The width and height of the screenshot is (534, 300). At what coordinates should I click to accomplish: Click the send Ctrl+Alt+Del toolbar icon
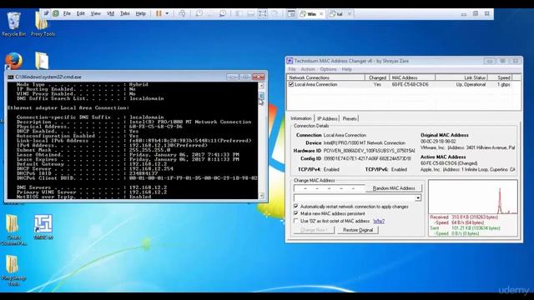(182, 13)
